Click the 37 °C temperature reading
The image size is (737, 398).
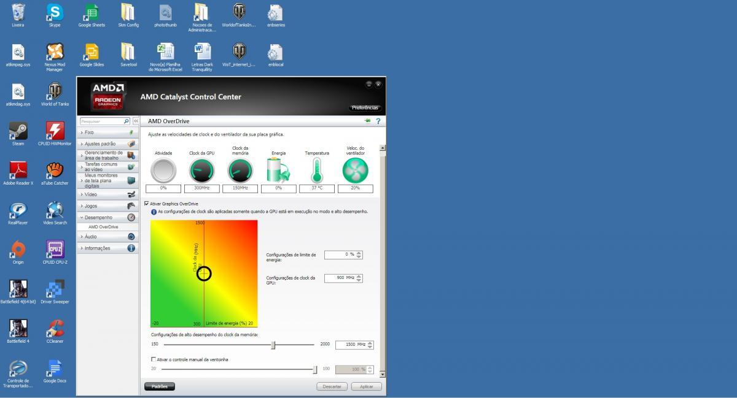317,188
